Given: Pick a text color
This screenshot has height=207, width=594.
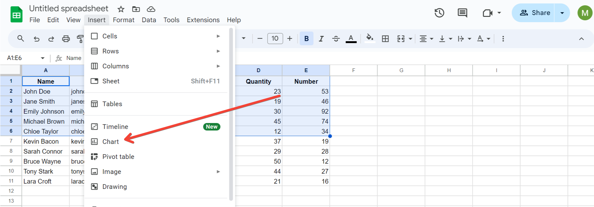Looking at the screenshot, I should [x=351, y=39].
